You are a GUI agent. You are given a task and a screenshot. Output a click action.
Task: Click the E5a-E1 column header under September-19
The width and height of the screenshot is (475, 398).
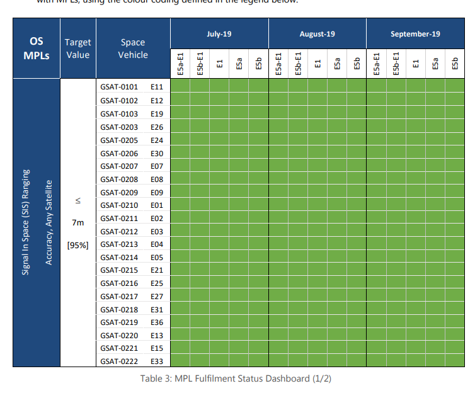(x=377, y=64)
